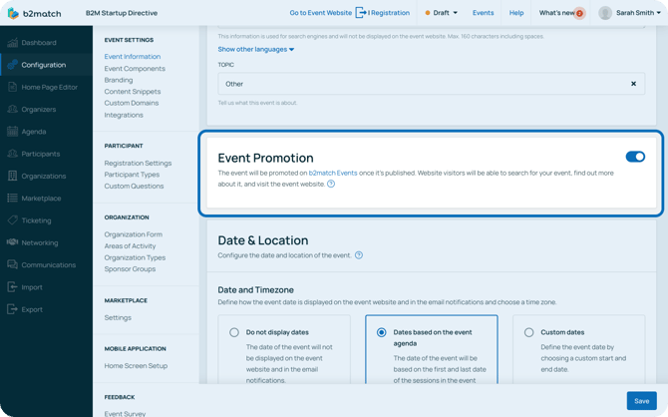Screen dimensions: 668x417
Task: Select Dates based on the event agenda
Action: tap(381, 332)
